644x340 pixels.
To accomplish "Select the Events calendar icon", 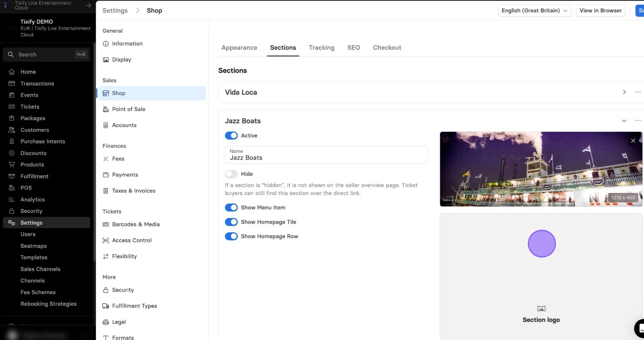I will point(12,95).
